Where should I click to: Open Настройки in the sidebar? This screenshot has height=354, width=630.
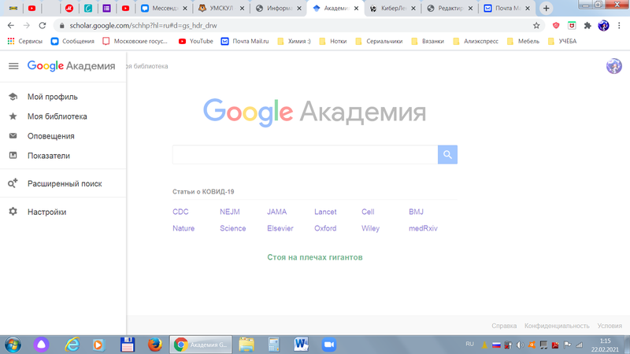tap(46, 212)
